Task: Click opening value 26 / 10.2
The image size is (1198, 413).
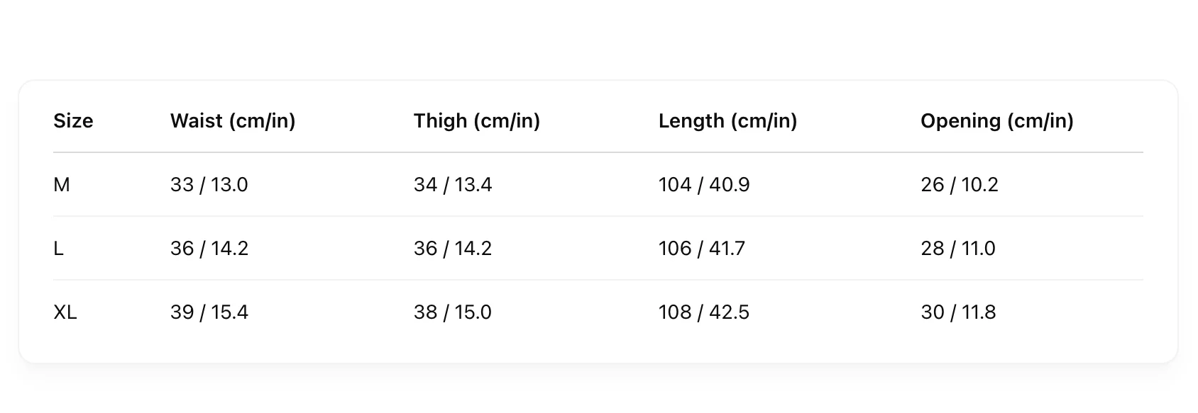Action: click(x=960, y=185)
